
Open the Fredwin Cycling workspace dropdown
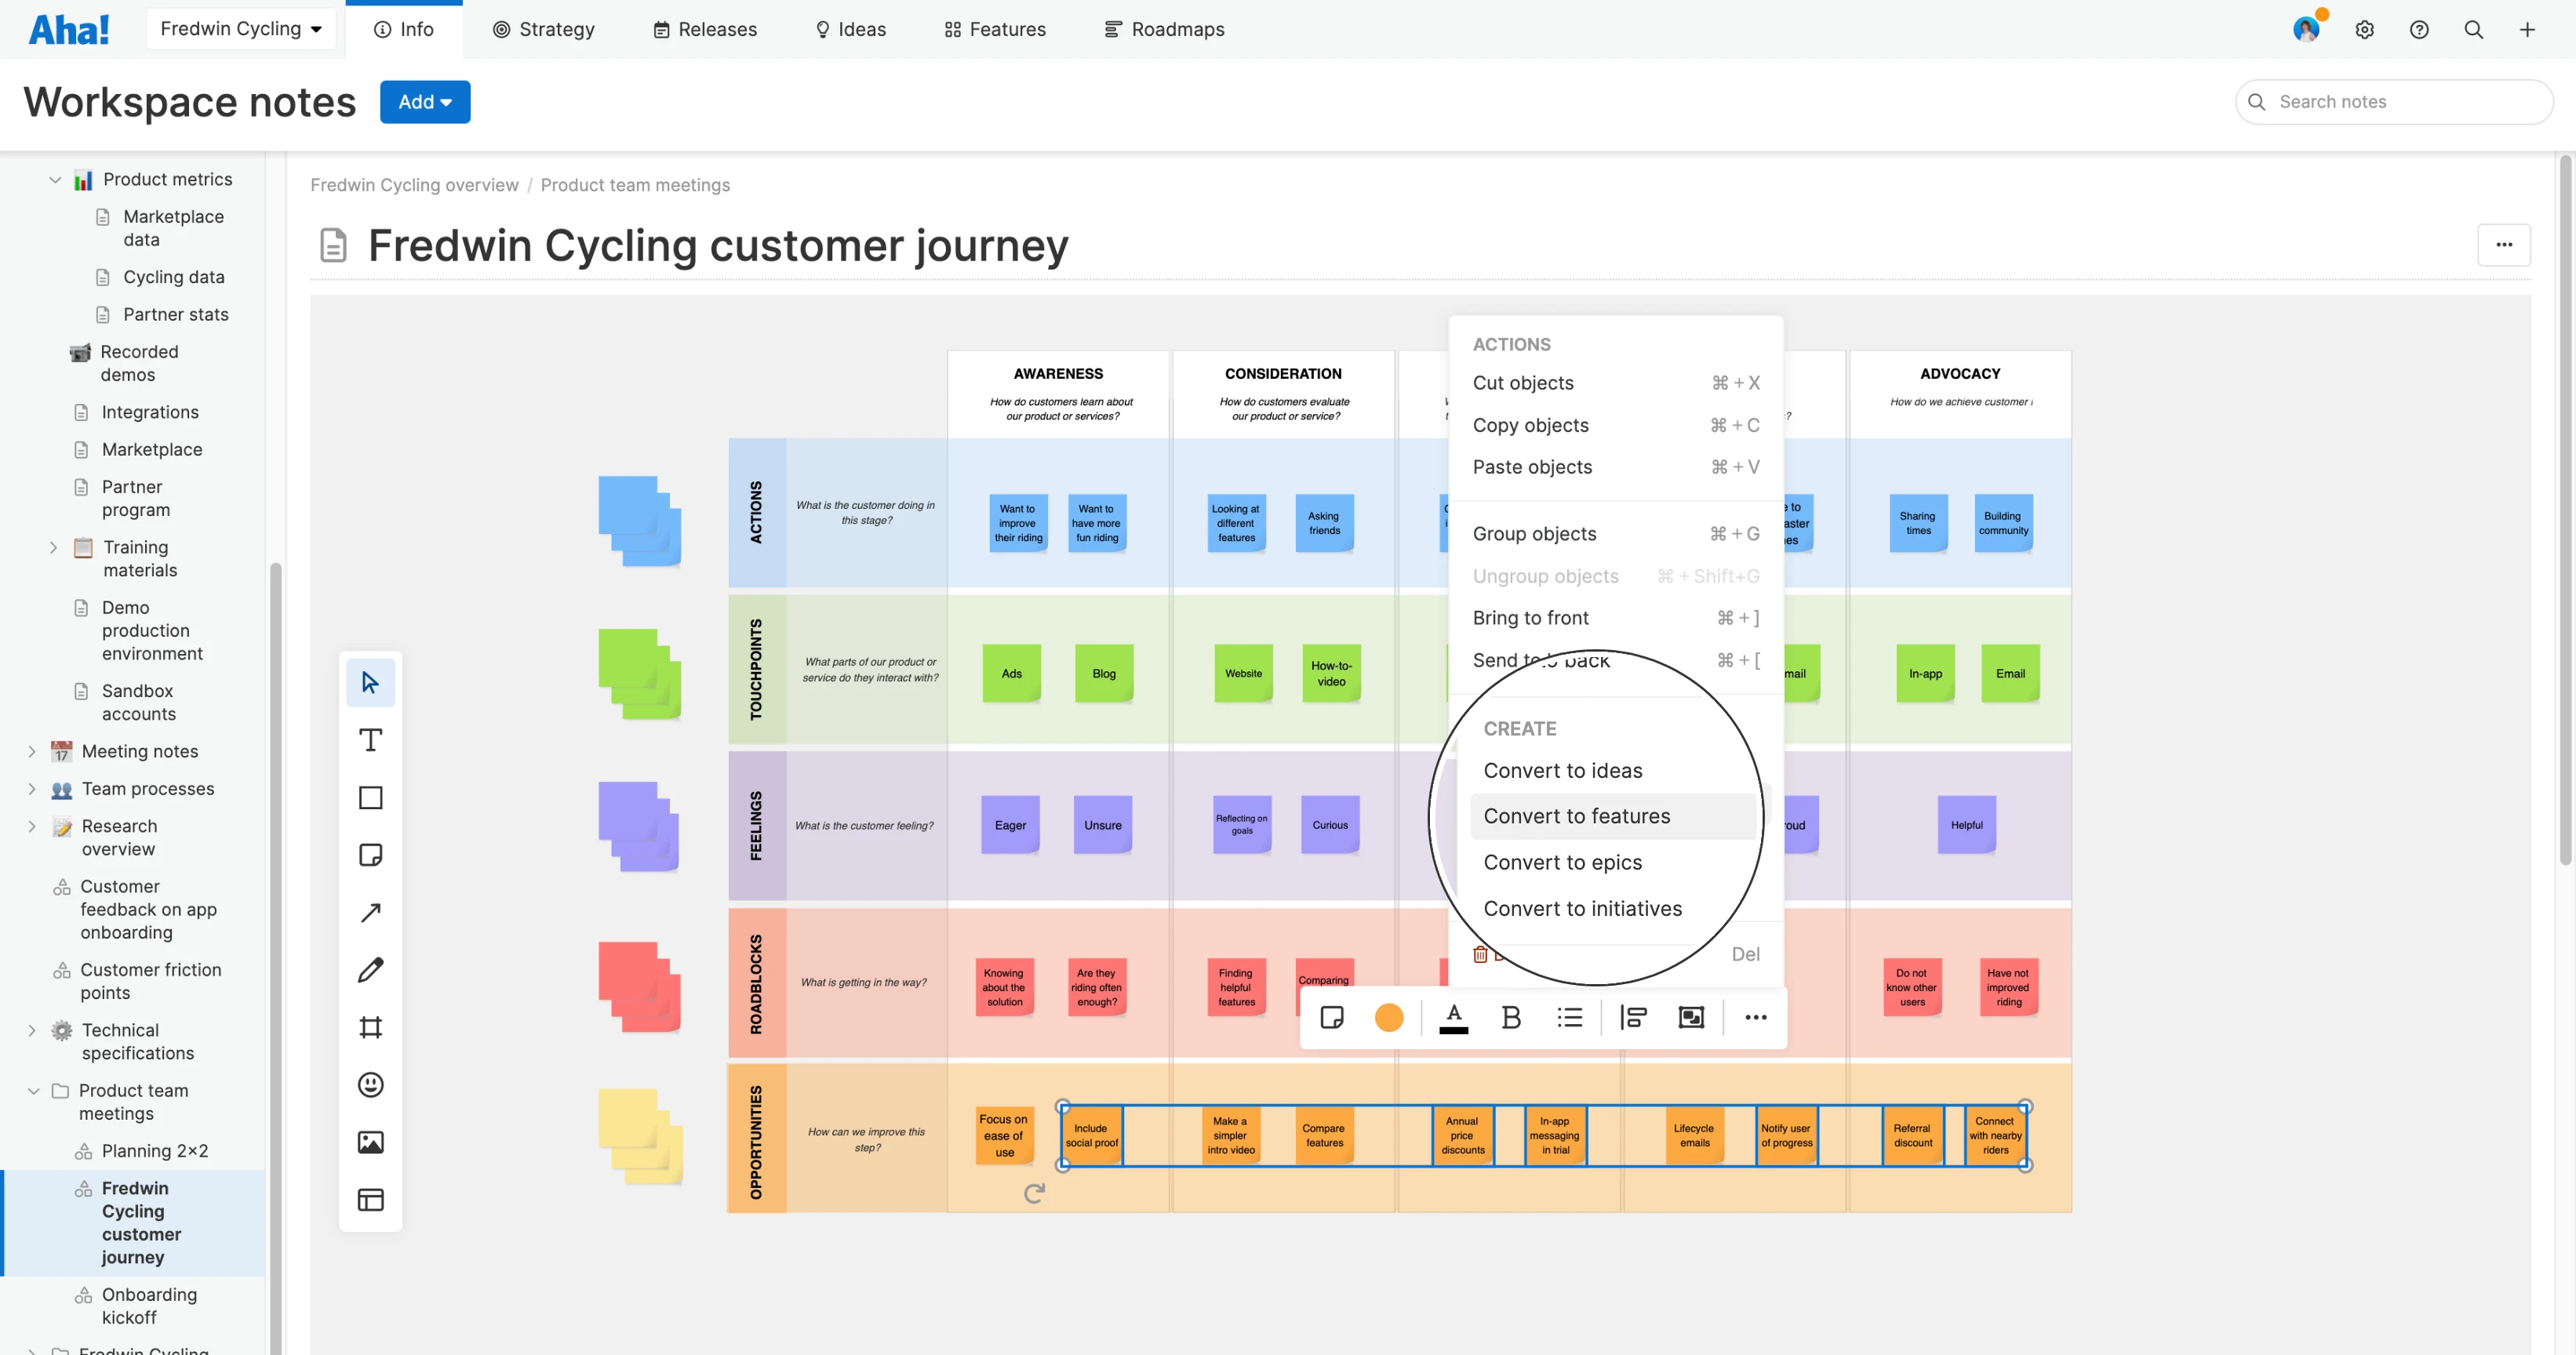(x=240, y=29)
